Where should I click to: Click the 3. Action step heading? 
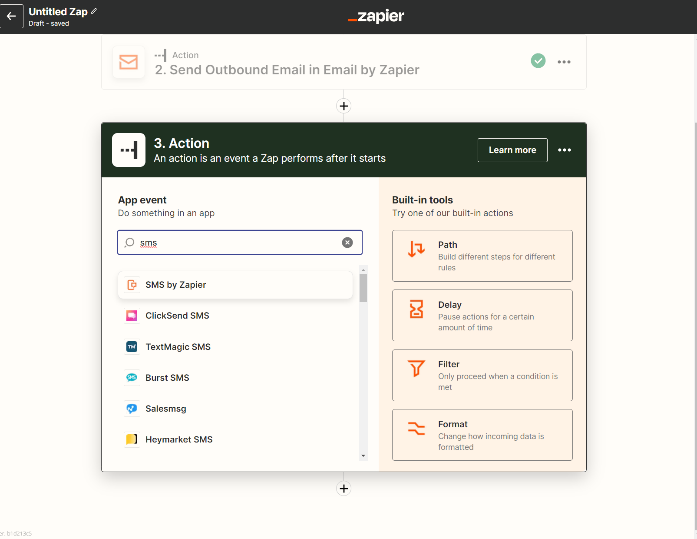[182, 143]
